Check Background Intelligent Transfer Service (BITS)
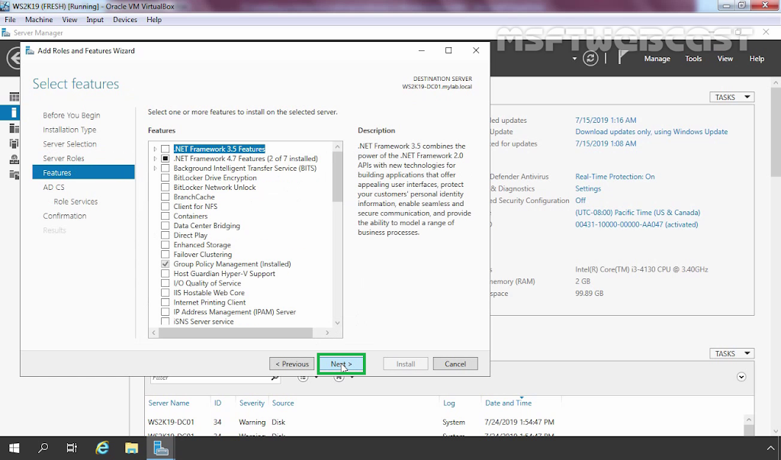 coord(166,168)
